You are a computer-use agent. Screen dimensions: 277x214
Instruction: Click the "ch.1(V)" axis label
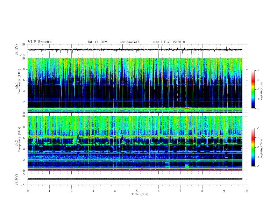click(x=17, y=50)
